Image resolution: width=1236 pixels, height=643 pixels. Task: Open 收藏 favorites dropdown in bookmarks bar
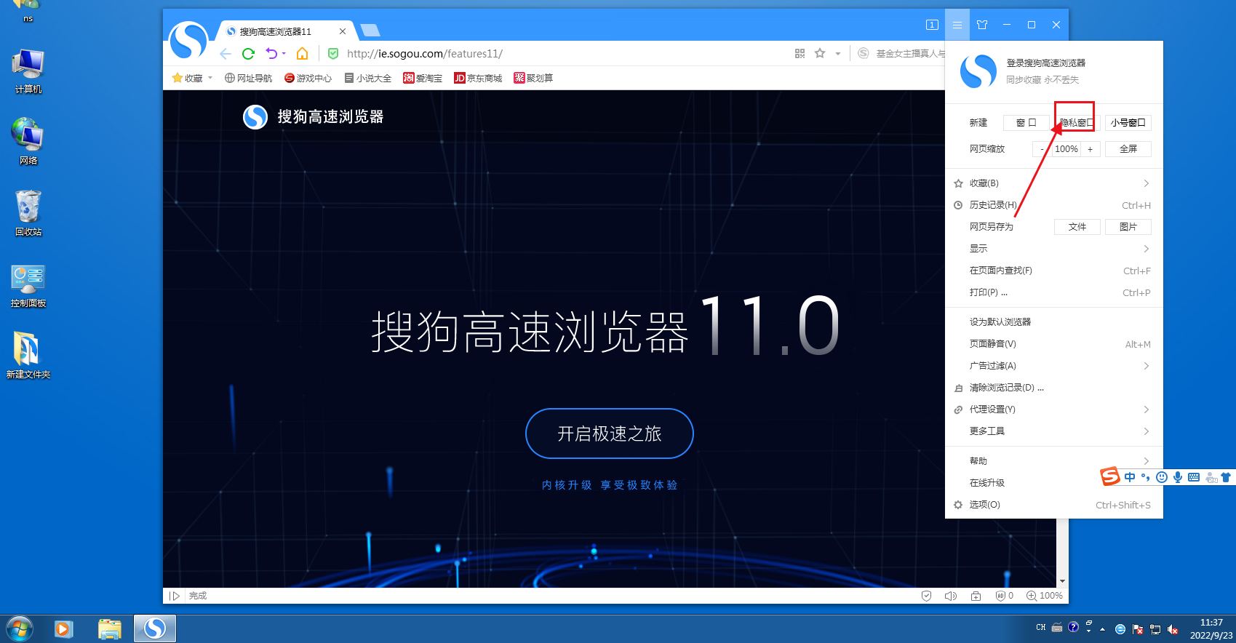(x=192, y=78)
